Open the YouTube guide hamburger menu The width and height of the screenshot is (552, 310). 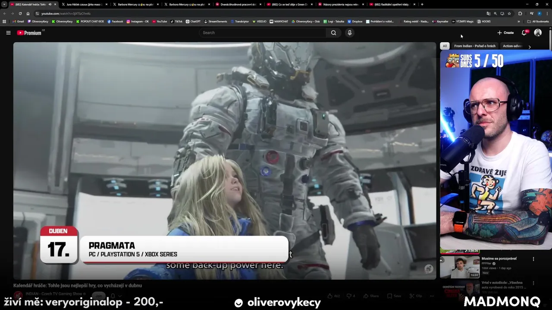[x=8, y=33]
